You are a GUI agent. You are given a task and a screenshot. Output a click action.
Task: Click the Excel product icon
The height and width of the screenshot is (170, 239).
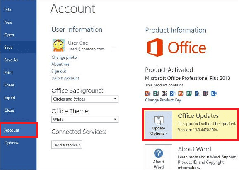click(156, 93)
